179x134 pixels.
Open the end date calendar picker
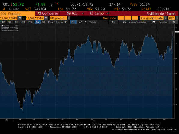click(x=46, y=18)
